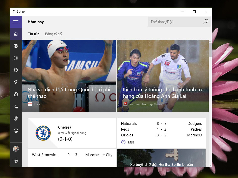The height and width of the screenshot is (178, 238).
Task: Click the MLB league icon
Action: [x=123, y=142]
